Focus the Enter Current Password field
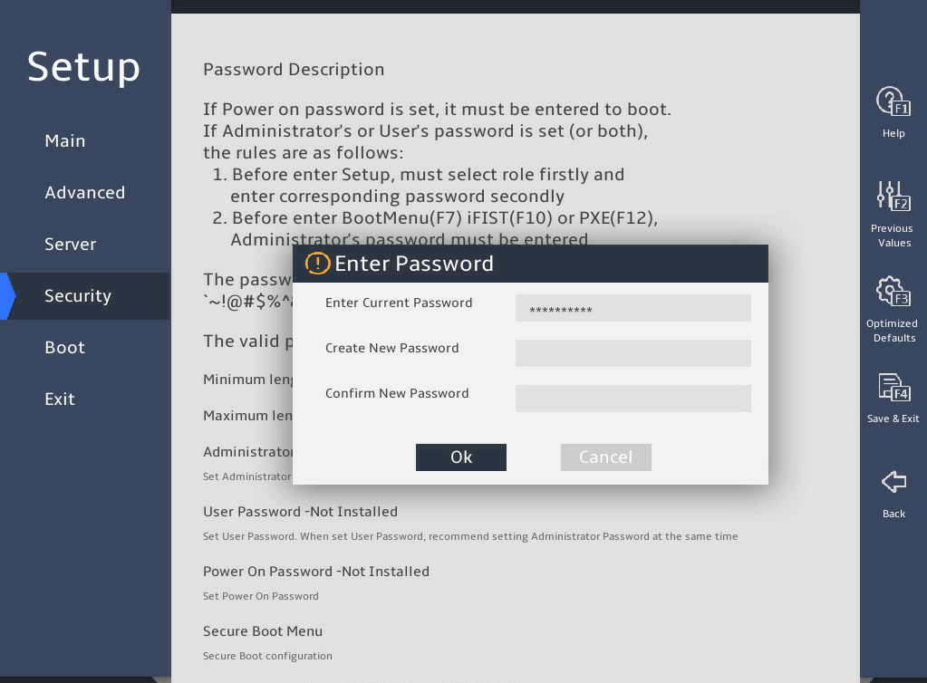927x683 pixels. click(x=633, y=308)
